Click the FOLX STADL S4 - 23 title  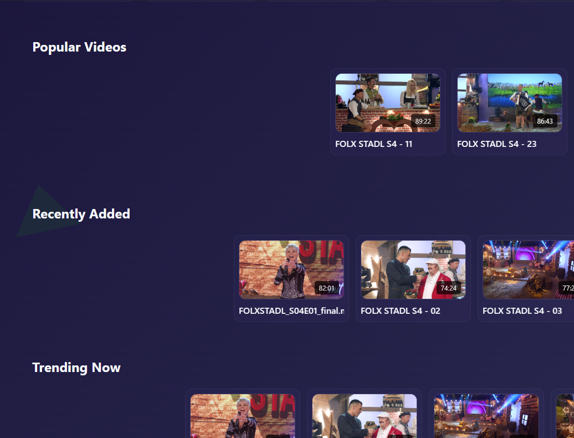click(x=497, y=144)
